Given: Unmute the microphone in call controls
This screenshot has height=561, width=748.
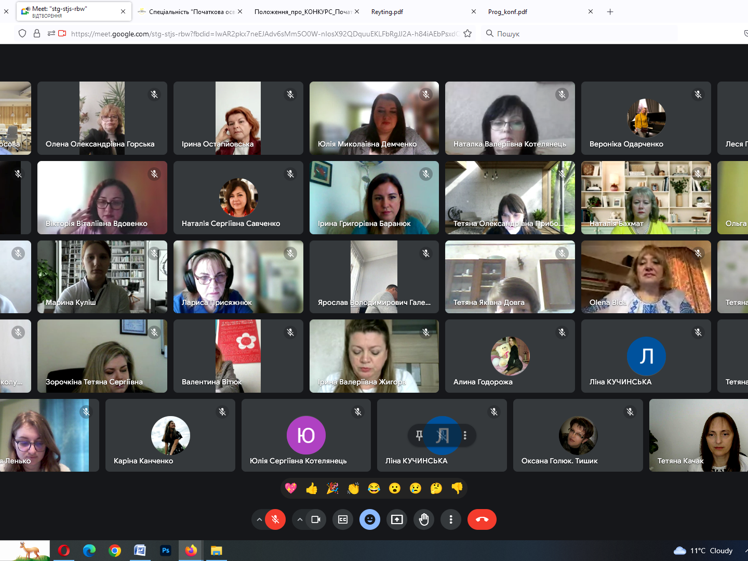Looking at the screenshot, I should coord(275,519).
